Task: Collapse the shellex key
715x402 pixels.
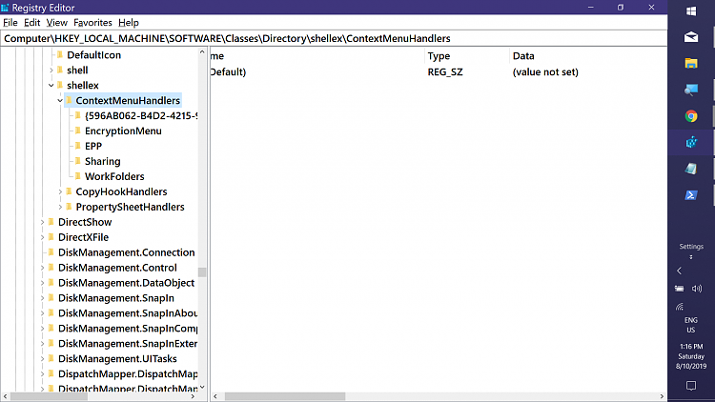Action: tap(51, 85)
